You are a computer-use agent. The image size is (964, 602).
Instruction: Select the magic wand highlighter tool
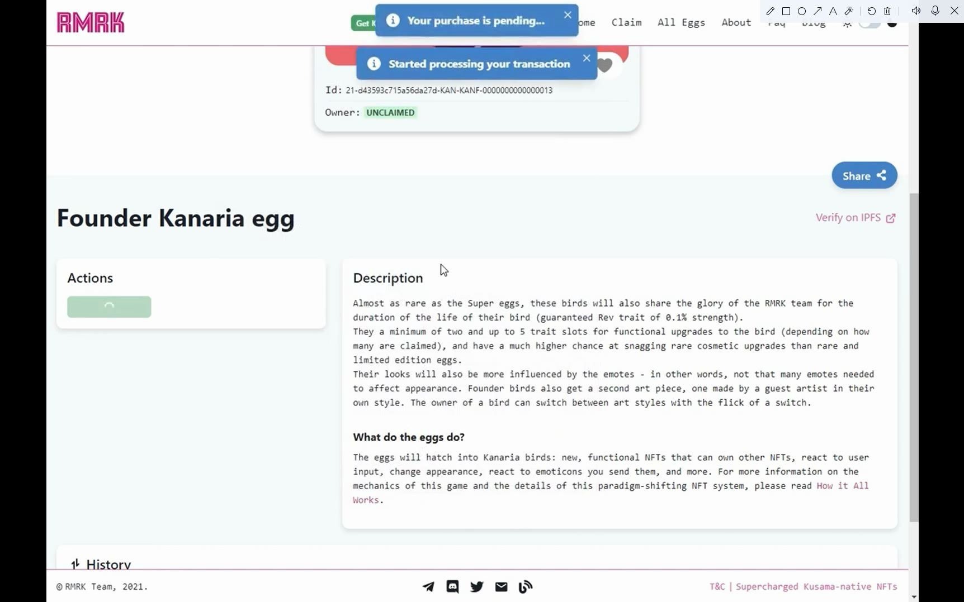(x=849, y=11)
